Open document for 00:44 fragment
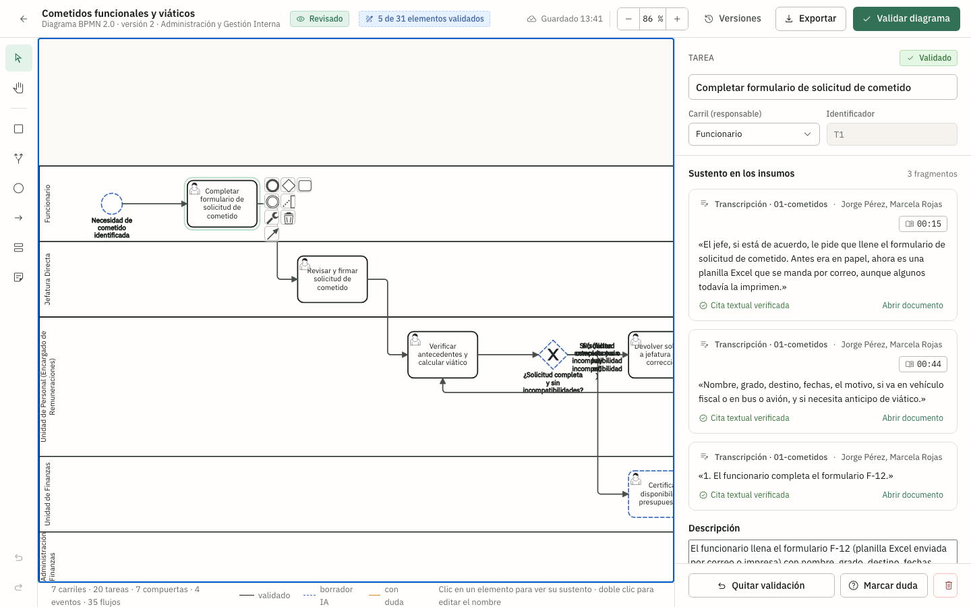Screen dimensions: 971x607 (912, 418)
